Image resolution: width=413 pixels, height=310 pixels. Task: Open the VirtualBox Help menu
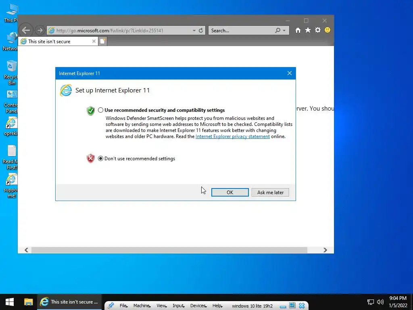point(217,306)
